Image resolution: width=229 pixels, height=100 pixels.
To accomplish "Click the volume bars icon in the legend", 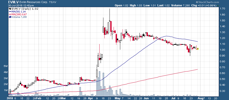I will click(10, 17).
